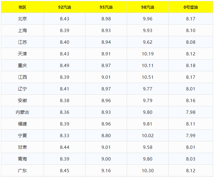Select the 北京 region cell
The image size is (214, 177).
pyautogui.click(x=22, y=19)
